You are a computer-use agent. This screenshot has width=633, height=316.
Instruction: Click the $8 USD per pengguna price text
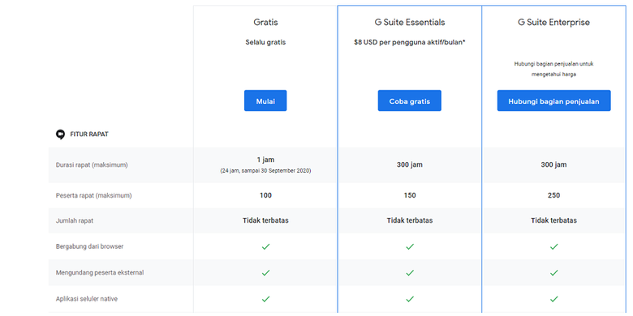pyautogui.click(x=409, y=42)
